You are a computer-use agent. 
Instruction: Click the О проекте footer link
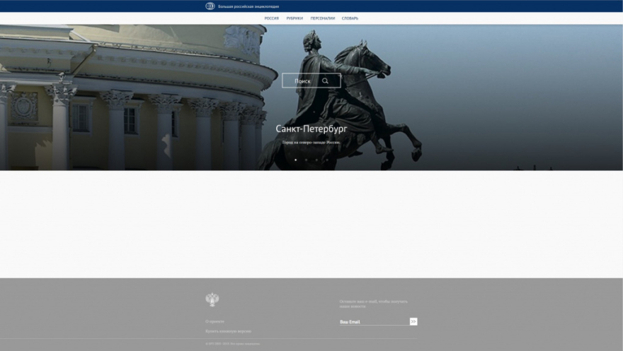pos(215,321)
